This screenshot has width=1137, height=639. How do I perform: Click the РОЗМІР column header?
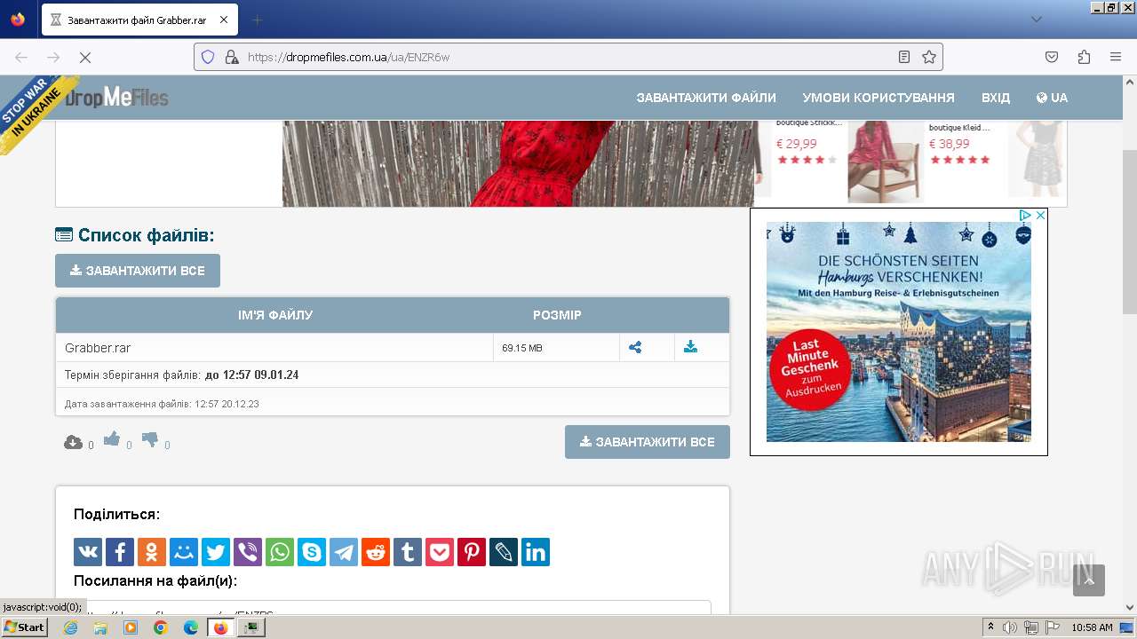pyautogui.click(x=557, y=315)
